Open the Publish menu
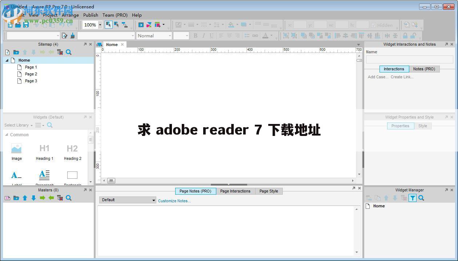 click(x=91, y=15)
